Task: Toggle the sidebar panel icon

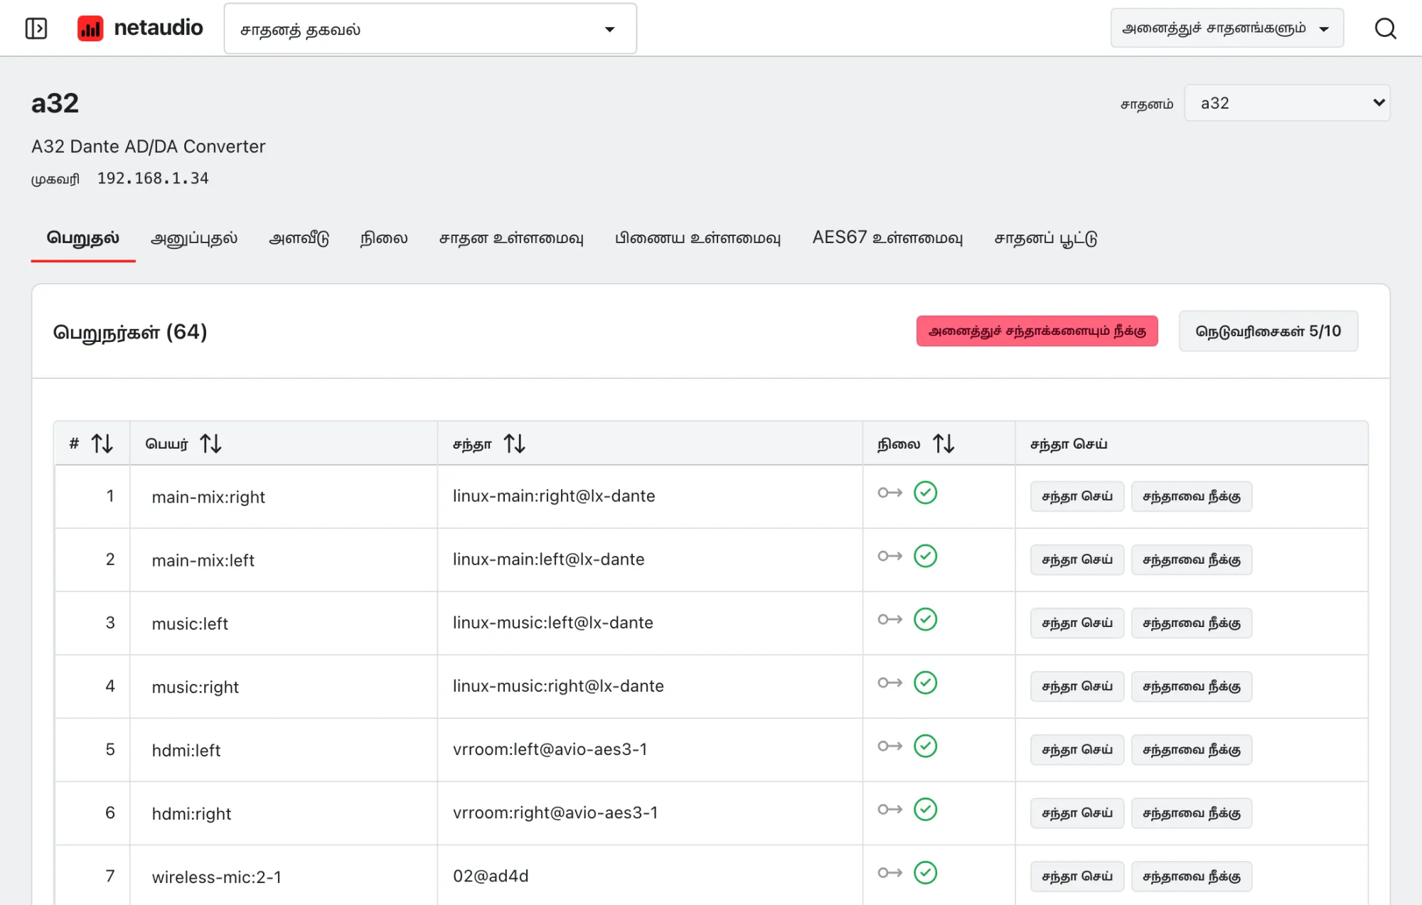Action: [36, 28]
